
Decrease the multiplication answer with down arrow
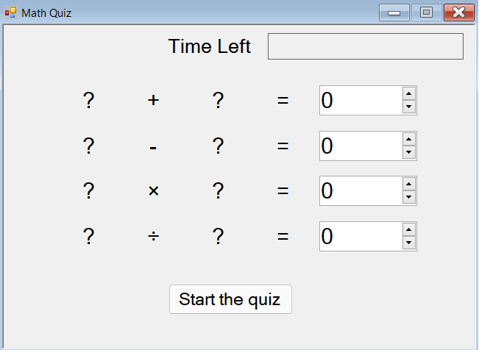pos(409,198)
